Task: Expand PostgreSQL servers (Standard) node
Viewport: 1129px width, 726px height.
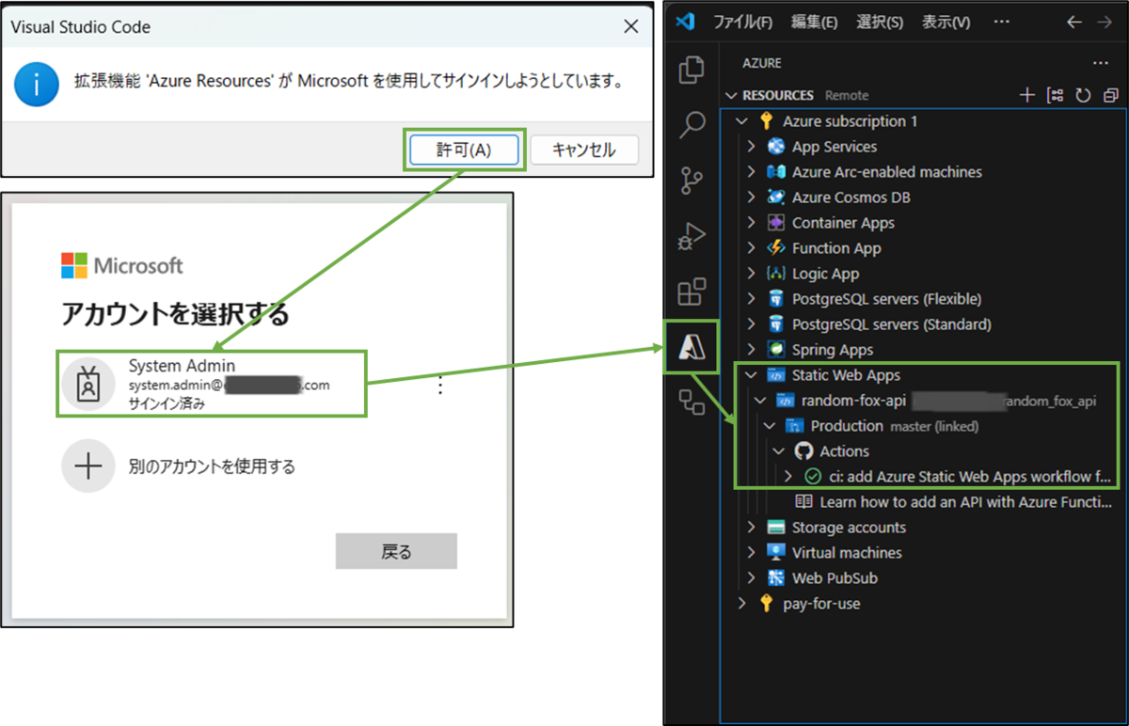Action: point(751,324)
